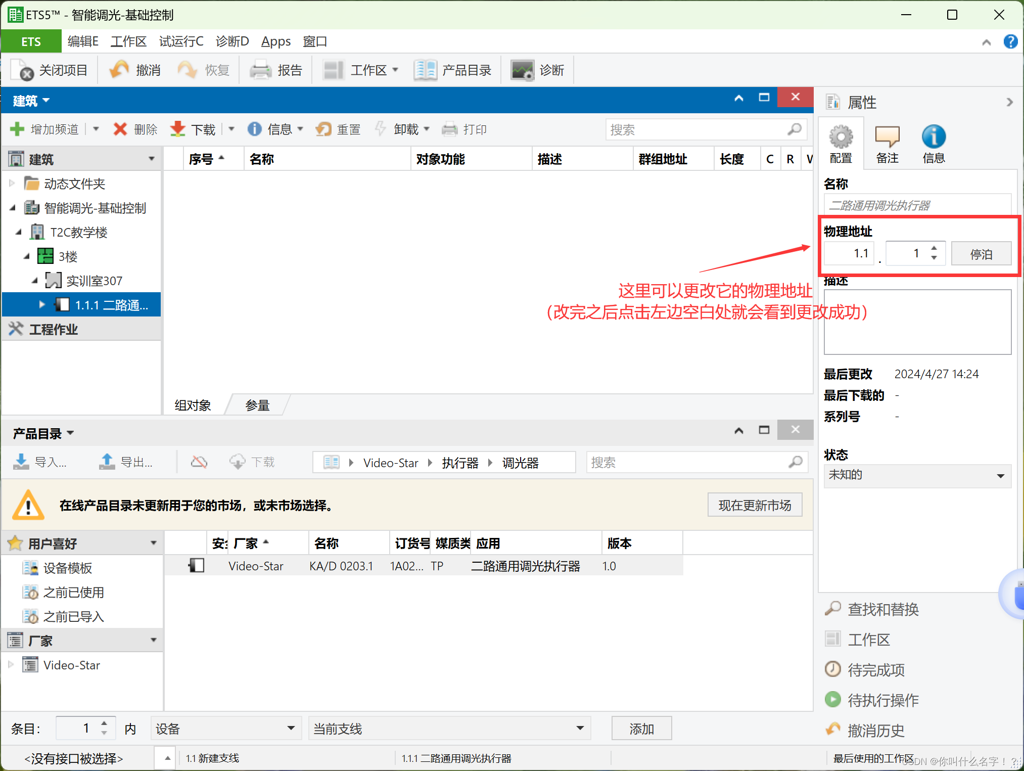1024x771 pixels.
Task: Open the blue Info tab icon in Properties
Action: click(x=933, y=137)
